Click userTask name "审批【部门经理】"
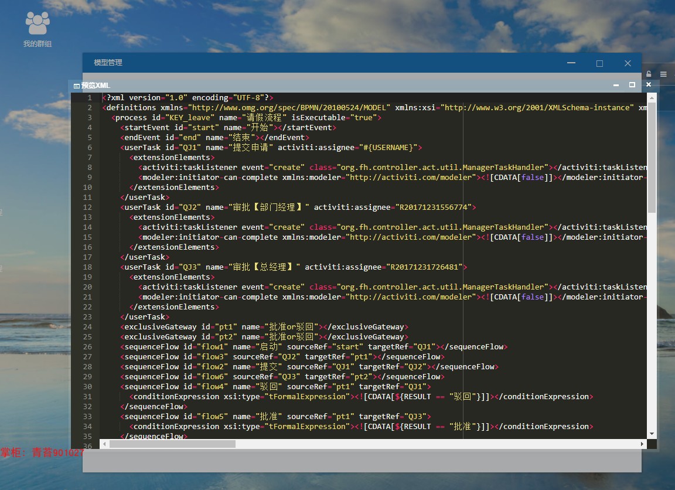Viewport: 675px width, 490px height. coord(268,207)
